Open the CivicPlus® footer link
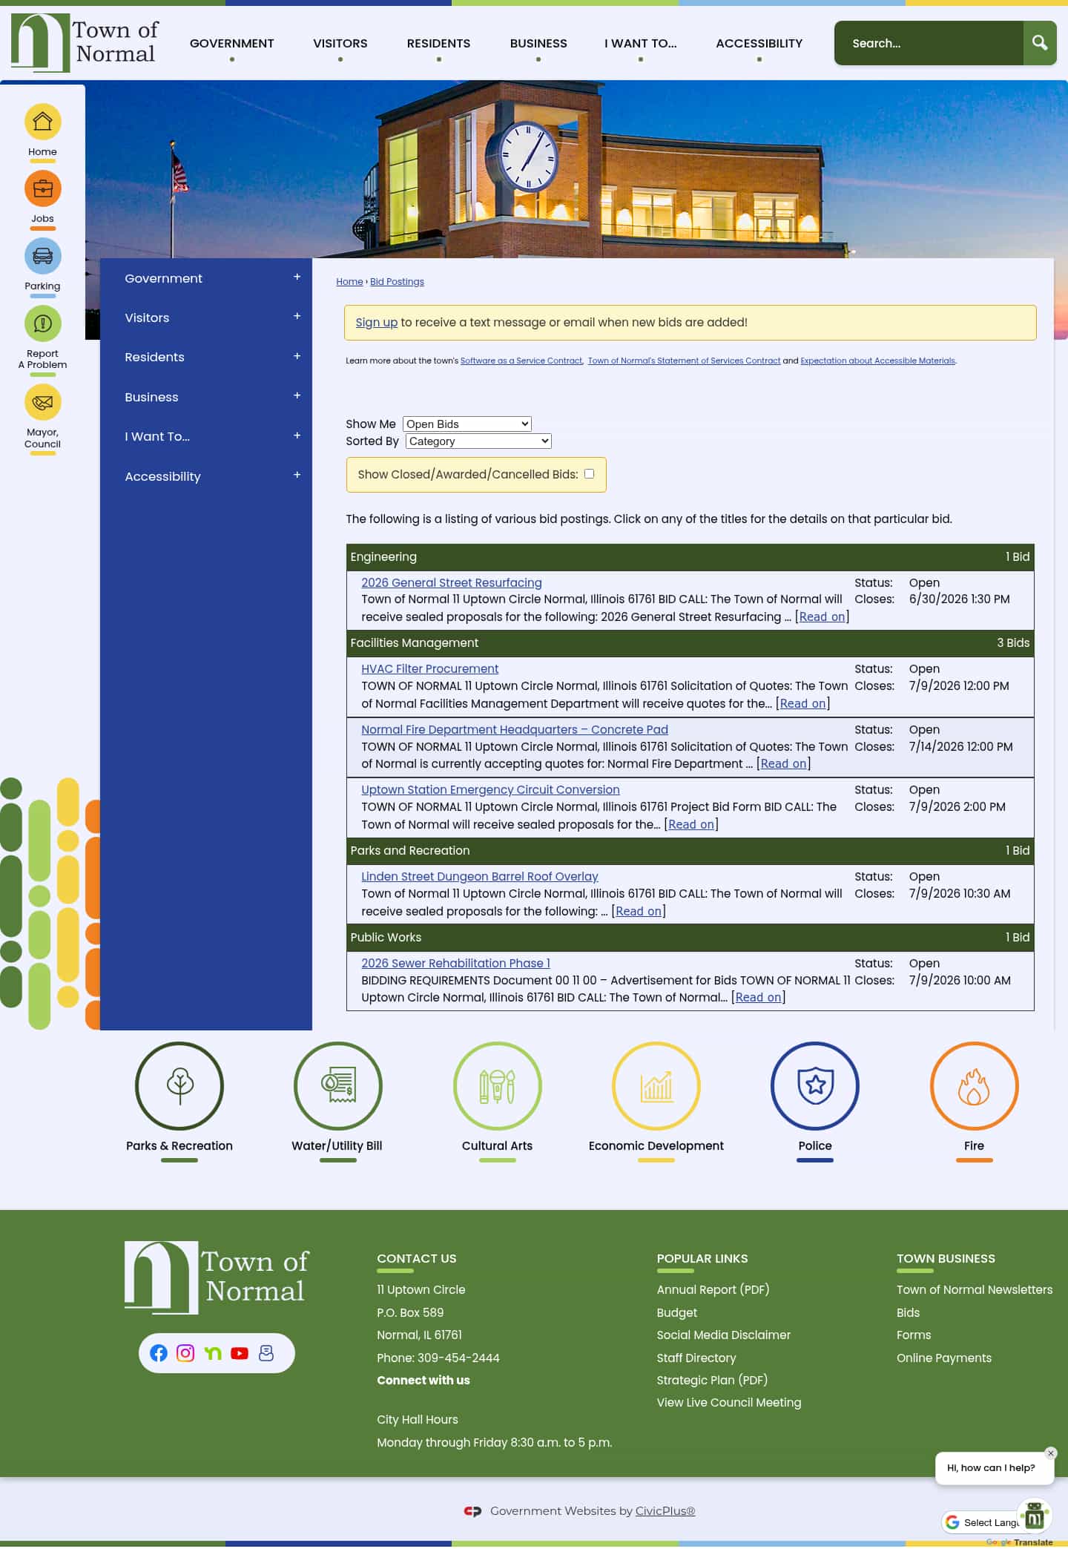Image resolution: width=1068 pixels, height=1549 pixels. click(665, 1511)
